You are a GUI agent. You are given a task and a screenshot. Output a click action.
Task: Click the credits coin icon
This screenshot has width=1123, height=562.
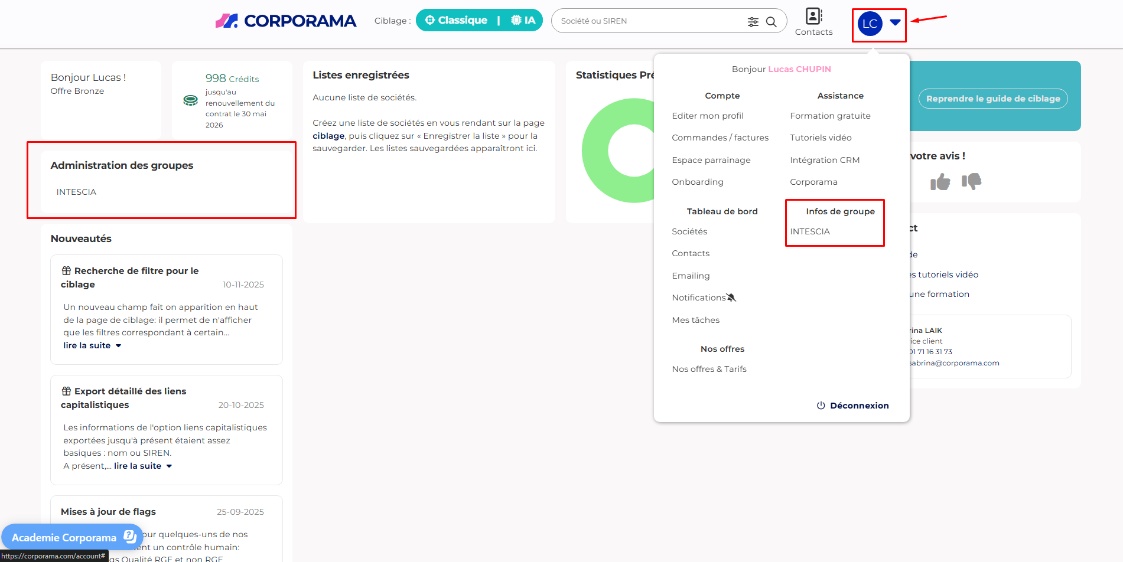click(x=191, y=100)
